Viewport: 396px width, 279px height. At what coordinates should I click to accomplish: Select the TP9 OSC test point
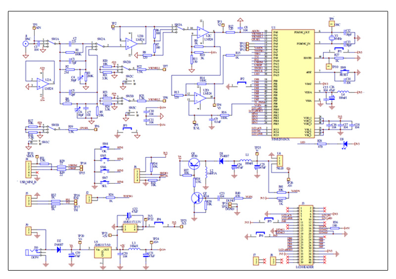click(331, 24)
